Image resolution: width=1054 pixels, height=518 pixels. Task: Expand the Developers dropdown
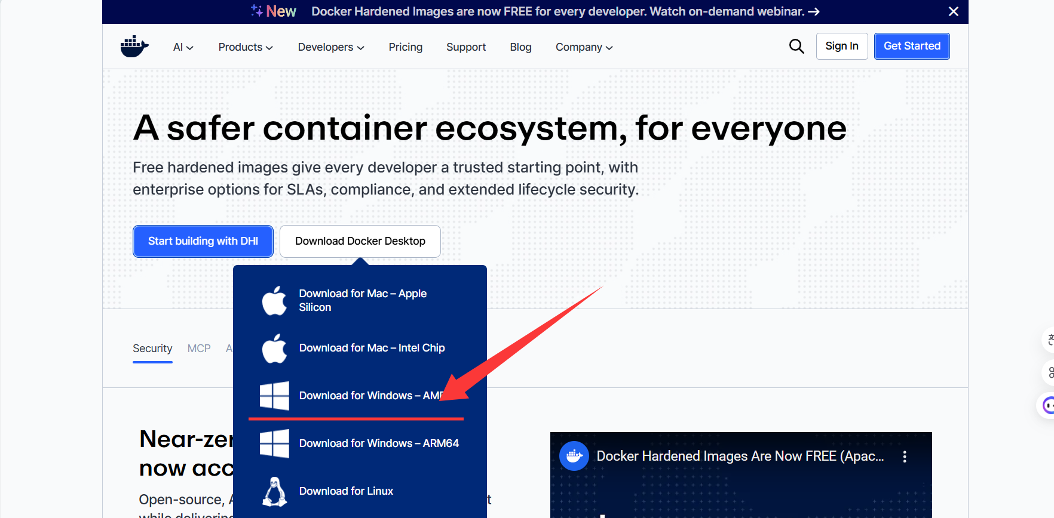click(x=331, y=47)
